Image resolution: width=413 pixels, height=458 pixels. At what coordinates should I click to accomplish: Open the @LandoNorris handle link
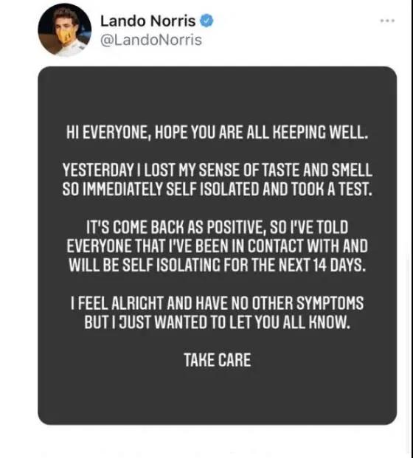[151, 40]
